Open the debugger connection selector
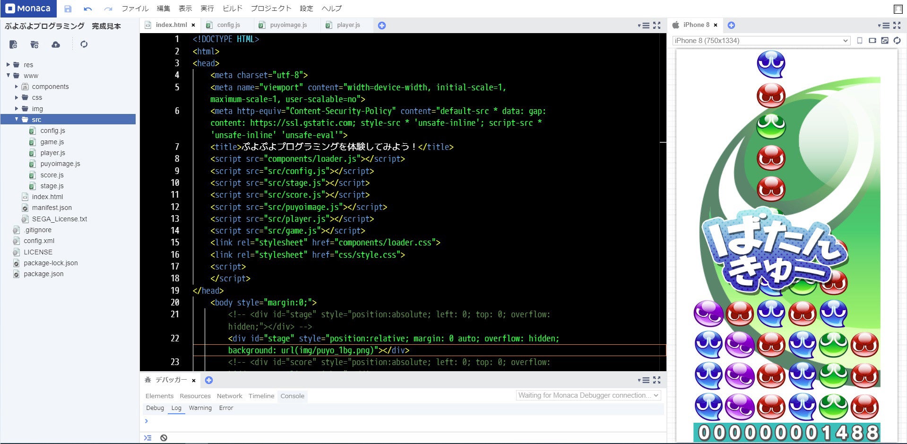This screenshot has height=444, width=907. click(588, 395)
